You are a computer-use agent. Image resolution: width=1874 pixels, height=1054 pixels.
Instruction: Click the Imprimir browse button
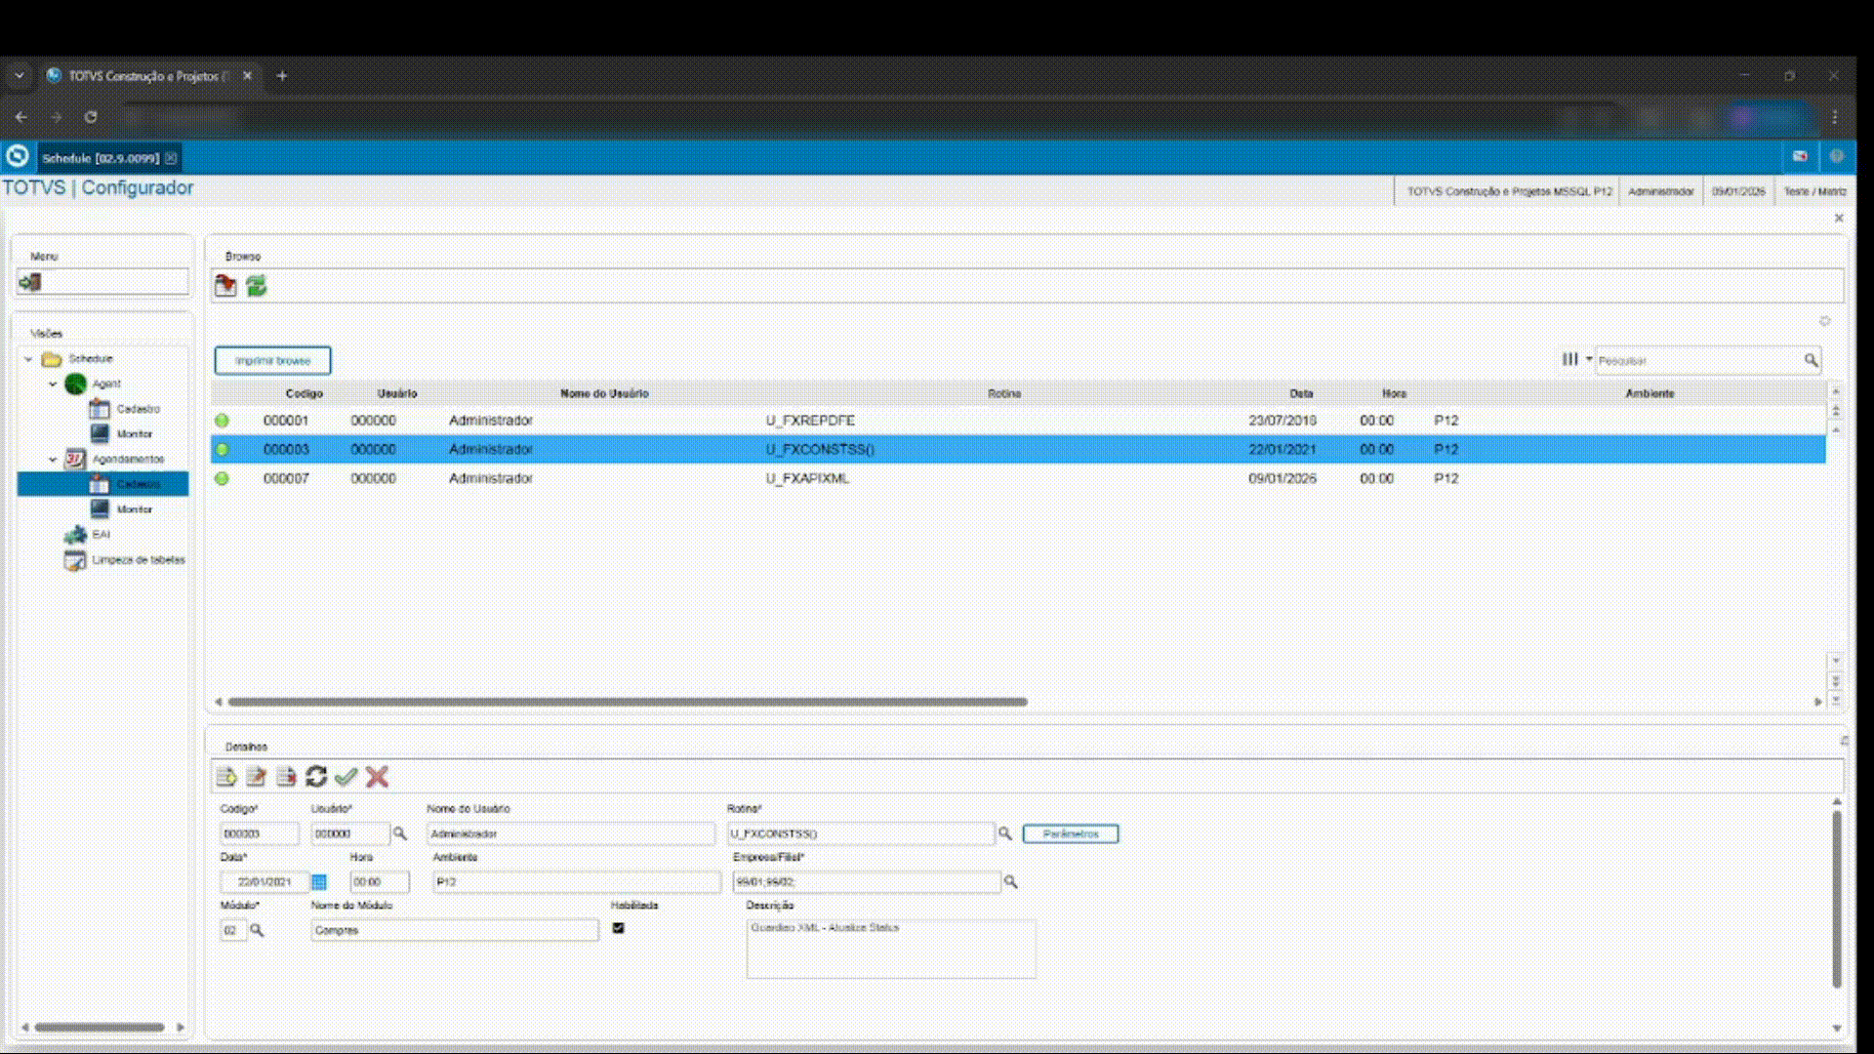pyautogui.click(x=272, y=360)
